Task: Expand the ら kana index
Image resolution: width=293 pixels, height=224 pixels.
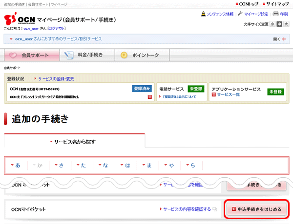Action: [x=191, y=165]
